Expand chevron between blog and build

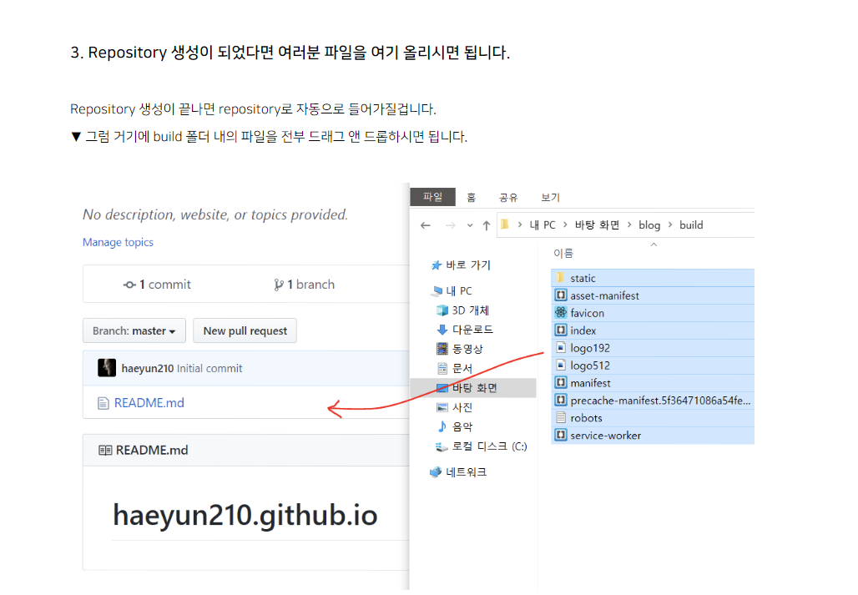click(x=669, y=224)
